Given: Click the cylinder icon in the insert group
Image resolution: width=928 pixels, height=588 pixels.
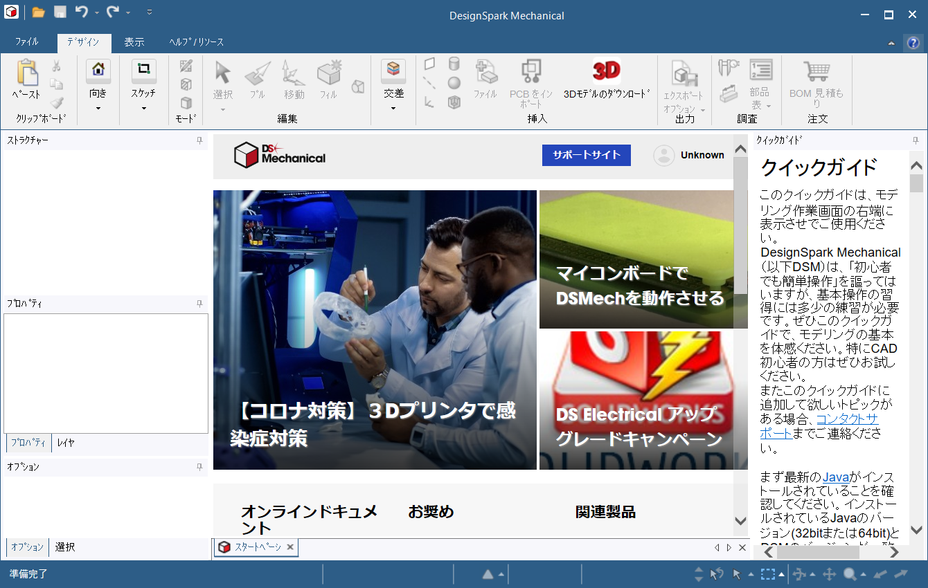Looking at the screenshot, I should [454, 64].
